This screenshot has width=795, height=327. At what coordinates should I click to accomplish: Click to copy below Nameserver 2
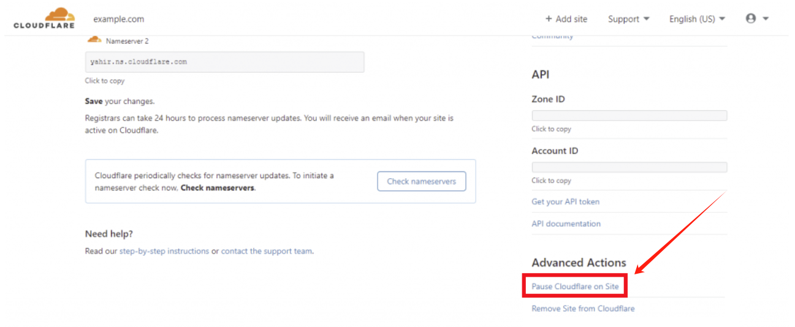(x=105, y=81)
